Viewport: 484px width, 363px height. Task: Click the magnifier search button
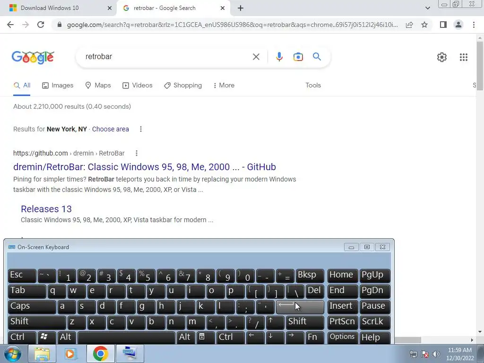tap(317, 57)
